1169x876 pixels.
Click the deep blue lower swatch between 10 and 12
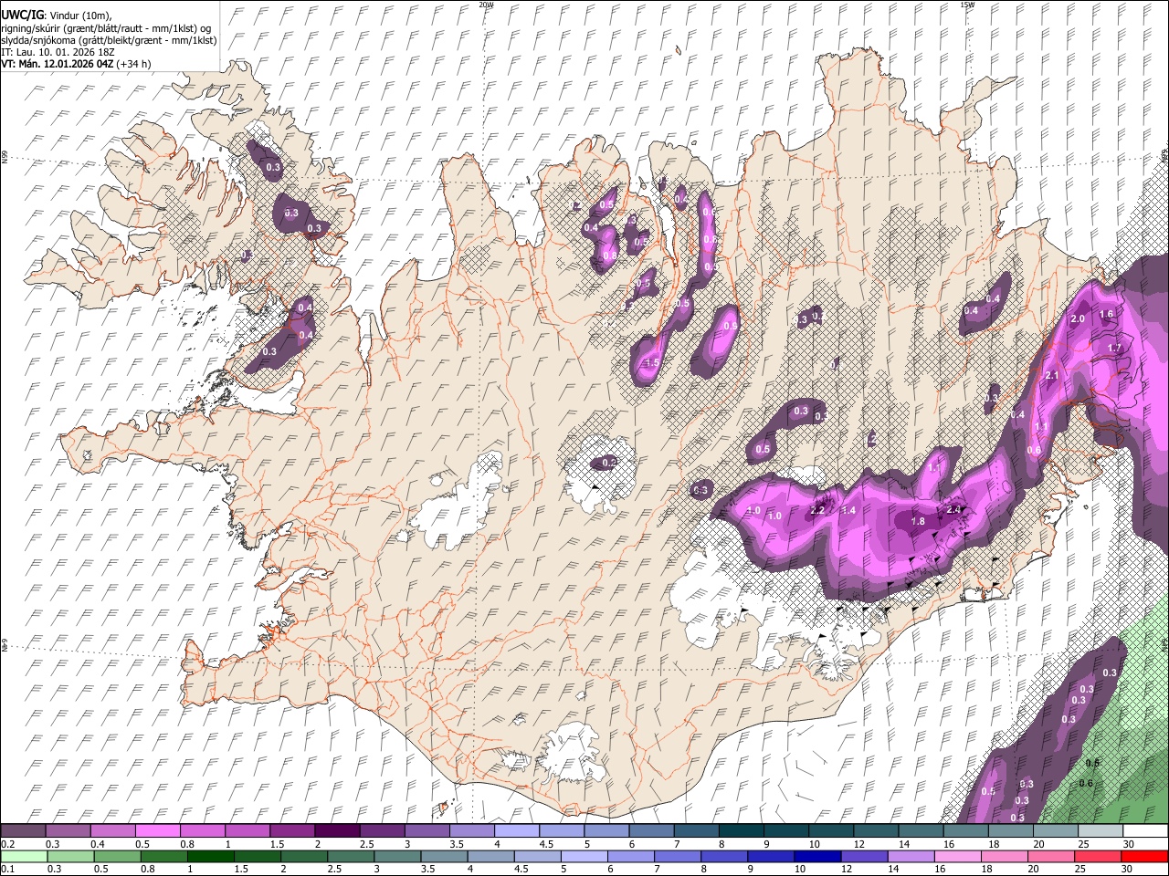click(x=816, y=856)
